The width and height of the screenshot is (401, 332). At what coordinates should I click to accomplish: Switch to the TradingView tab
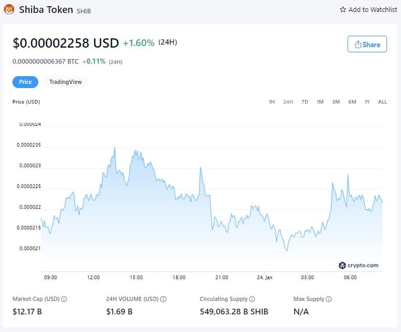pos(65,82)
